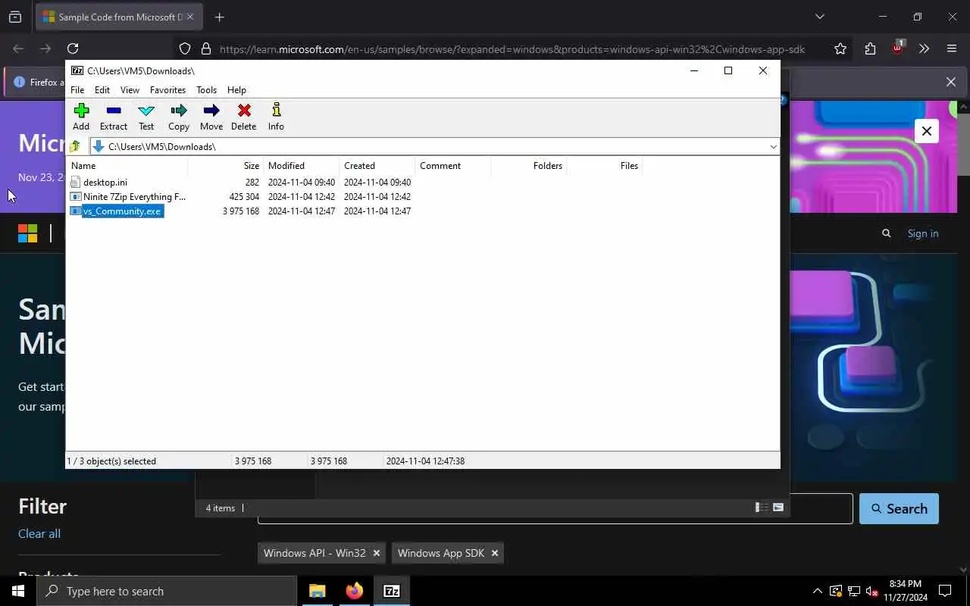Switch Explorer to large icons view
Screen dimensions: 970x606
click(778, 508)
